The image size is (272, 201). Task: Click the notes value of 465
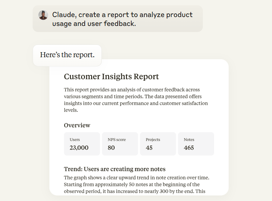point(189,148)
